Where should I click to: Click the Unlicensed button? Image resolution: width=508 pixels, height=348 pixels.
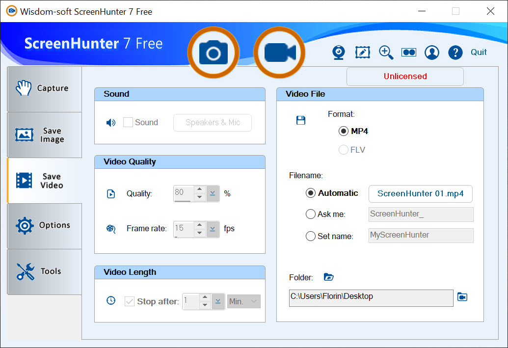[405, 77]
